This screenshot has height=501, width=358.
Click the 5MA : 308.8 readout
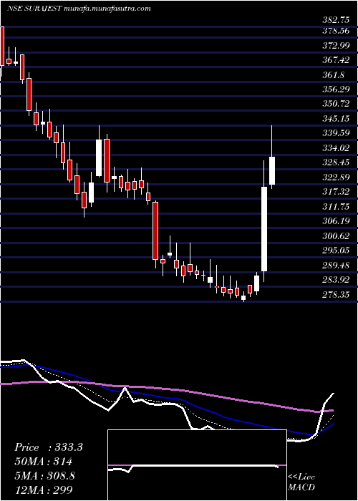click(x=45, y=475)
